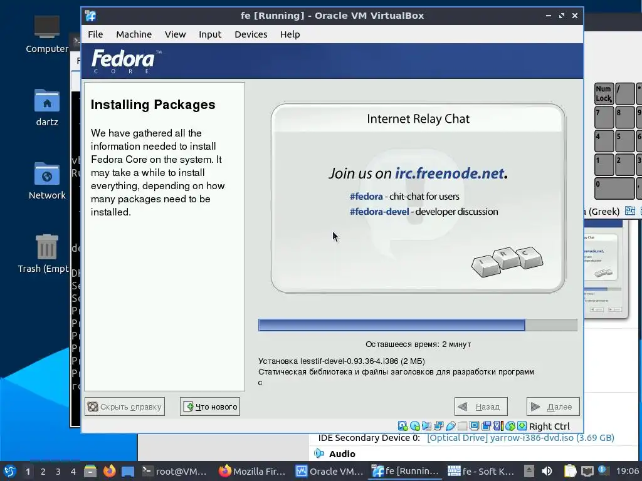Switch to root@VM terminal taskbar entry
Viewport: 642px width, 481px height.
[174, 471]
